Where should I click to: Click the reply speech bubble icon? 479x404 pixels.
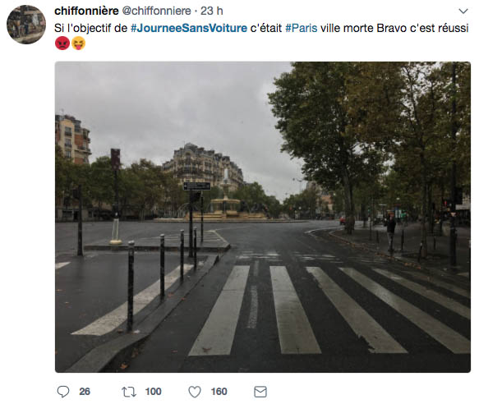pos(63,392)
